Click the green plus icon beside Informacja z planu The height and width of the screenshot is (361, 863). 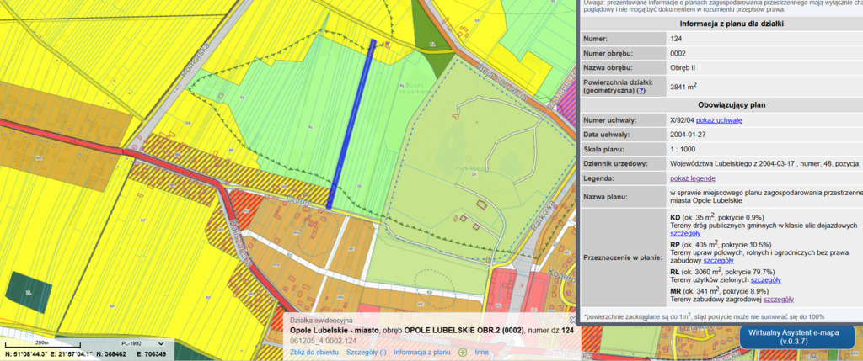(x=462, y=352)
